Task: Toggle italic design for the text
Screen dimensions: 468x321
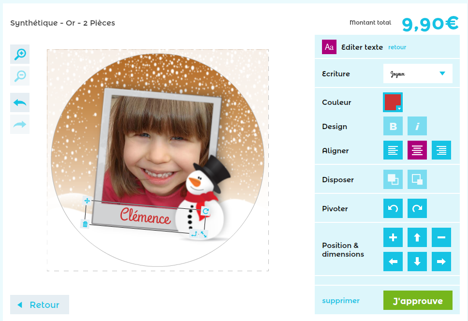Action: coord(417,126)
